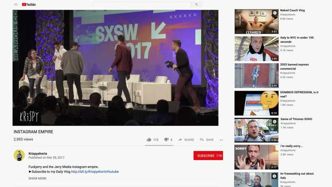Open the hamburger guide menu
This screenshot has height=187, width=332.
[16, 5]
